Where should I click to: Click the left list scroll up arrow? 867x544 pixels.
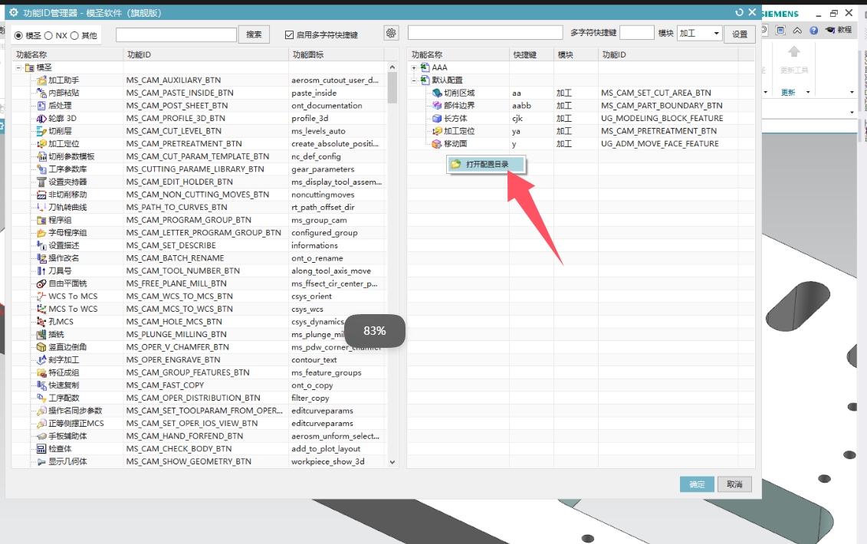pyautogui.click(x=392, y=67)
